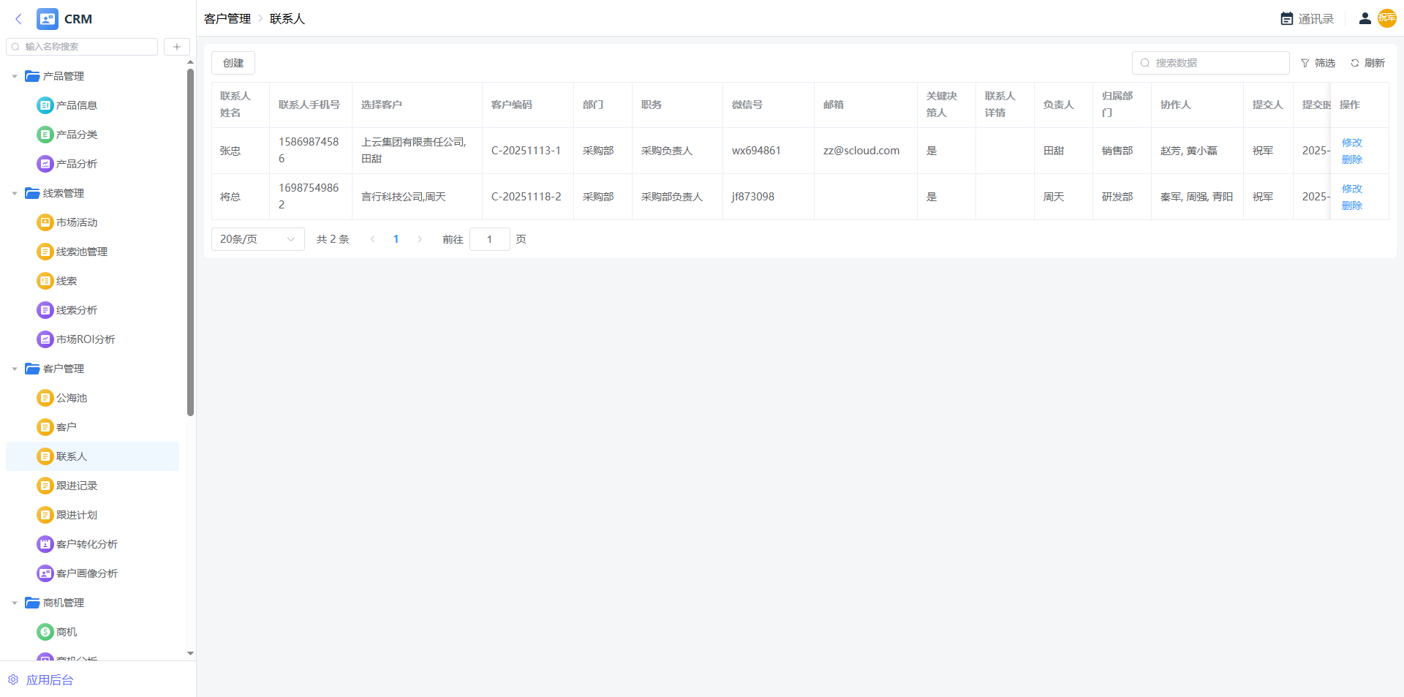Click the plus button beside sidebar search
1404x697 pixels.
pyautogui.click(x=177, y=47)
